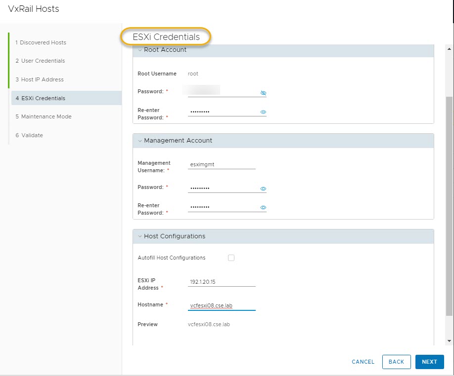The height and width of the screenshot is (376, 454).
Task: Show Management Account re-entered password
Action: tap(263, 208)
